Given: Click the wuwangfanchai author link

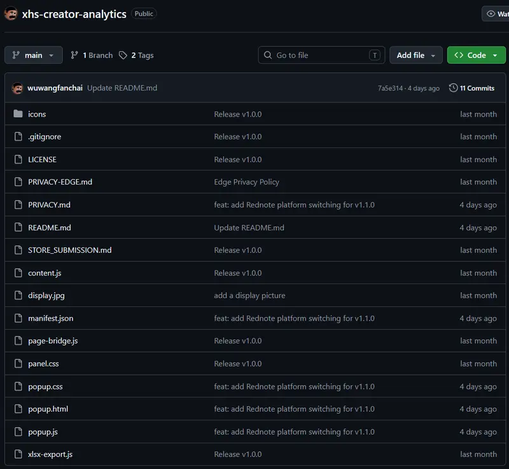Looking at the screenshot, I should [x=55, y=88].
